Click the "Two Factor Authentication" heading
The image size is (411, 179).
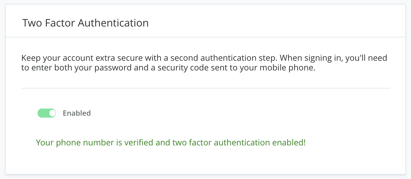[85, 23]
